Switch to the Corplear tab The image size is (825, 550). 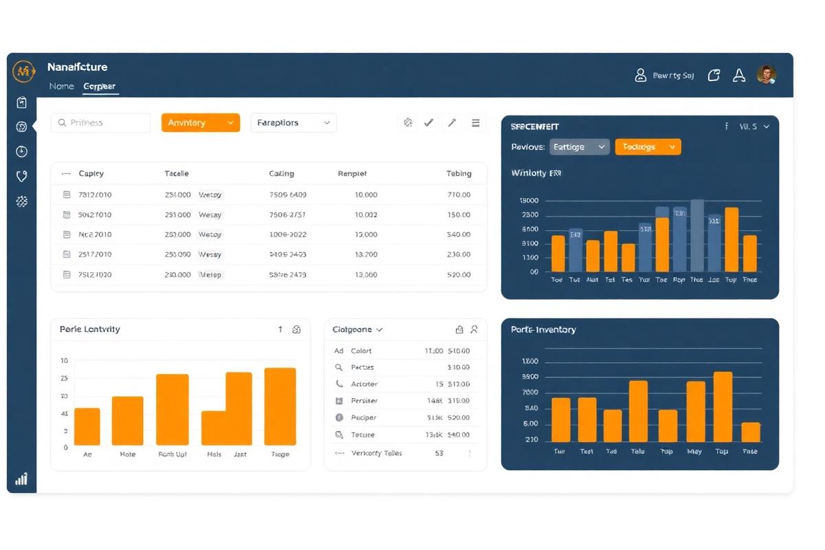[x=99, y=87]
